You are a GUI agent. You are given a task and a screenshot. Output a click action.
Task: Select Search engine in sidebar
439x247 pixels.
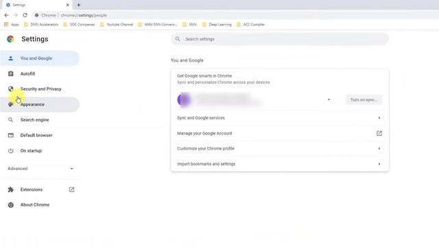[x=40, y=120]
